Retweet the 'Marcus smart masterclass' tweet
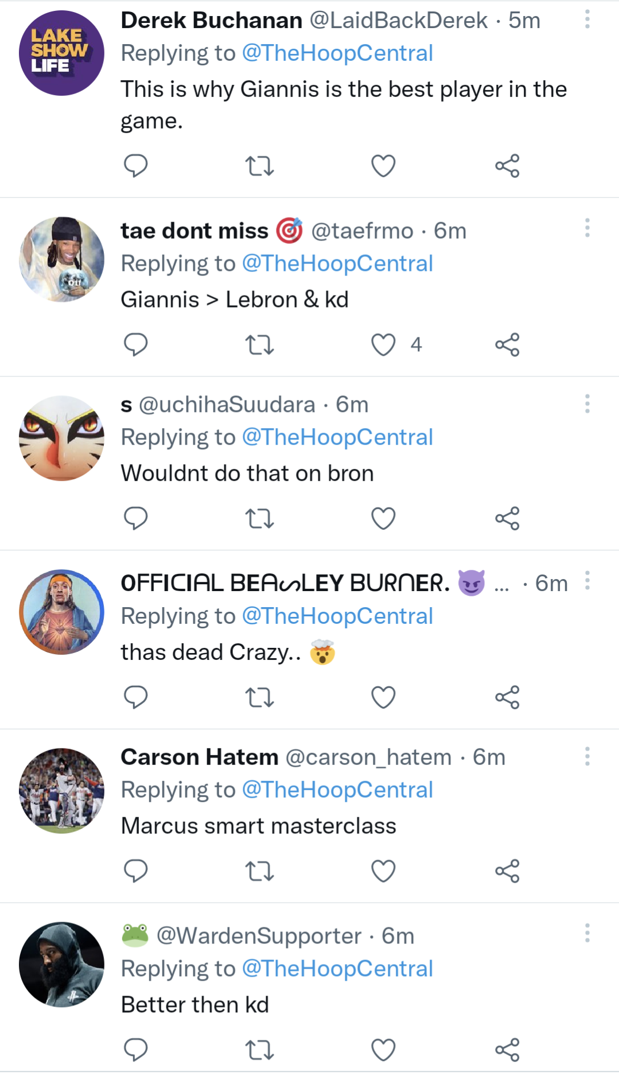 (x=259, y=871)
